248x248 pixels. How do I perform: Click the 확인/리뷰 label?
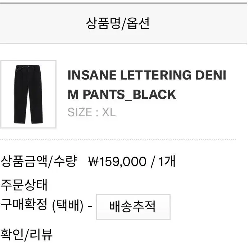click(26, 235)
